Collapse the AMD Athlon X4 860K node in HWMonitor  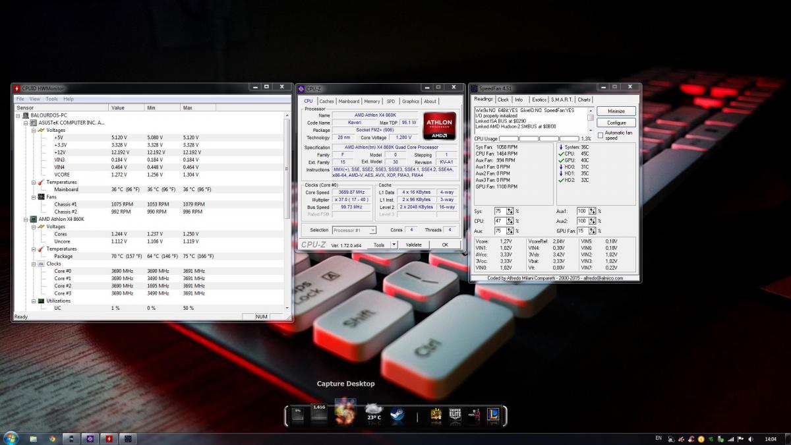pyautogui.click(x=26, y=219)
